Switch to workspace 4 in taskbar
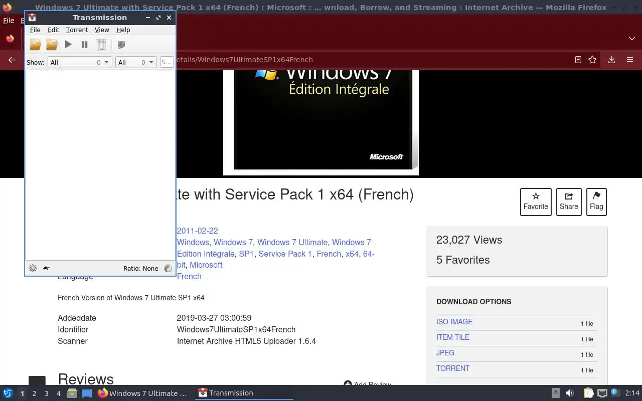This screenshot has height=401, width=642. (58, 393)
